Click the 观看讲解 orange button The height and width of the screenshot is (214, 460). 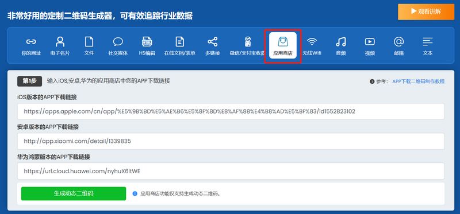(x=426, y=11)
